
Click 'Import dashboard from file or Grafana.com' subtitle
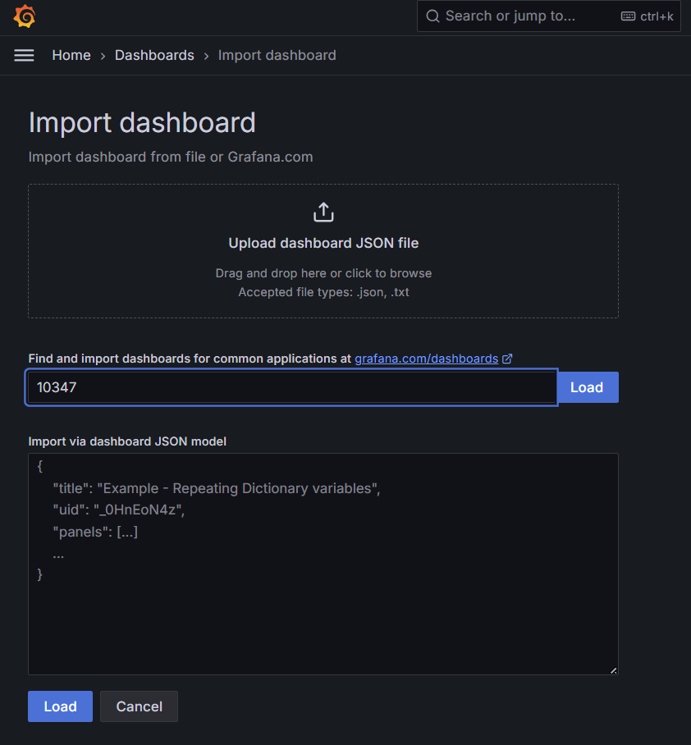tap(171, 157)
